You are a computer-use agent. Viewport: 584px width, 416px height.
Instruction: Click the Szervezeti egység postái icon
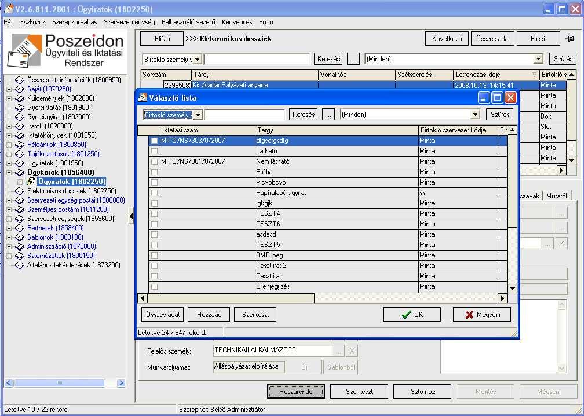(x=20, y=200)
